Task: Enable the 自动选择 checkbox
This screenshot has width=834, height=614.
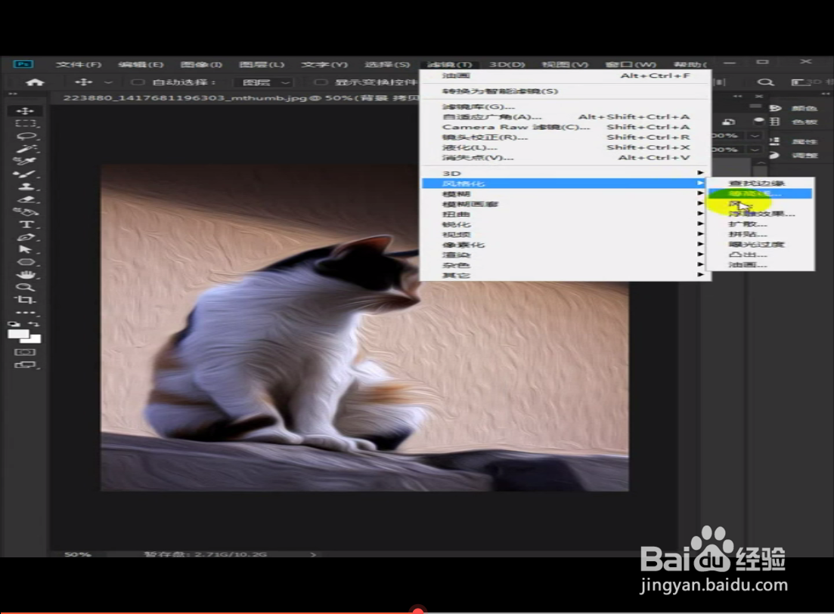Action: point(138,82)
